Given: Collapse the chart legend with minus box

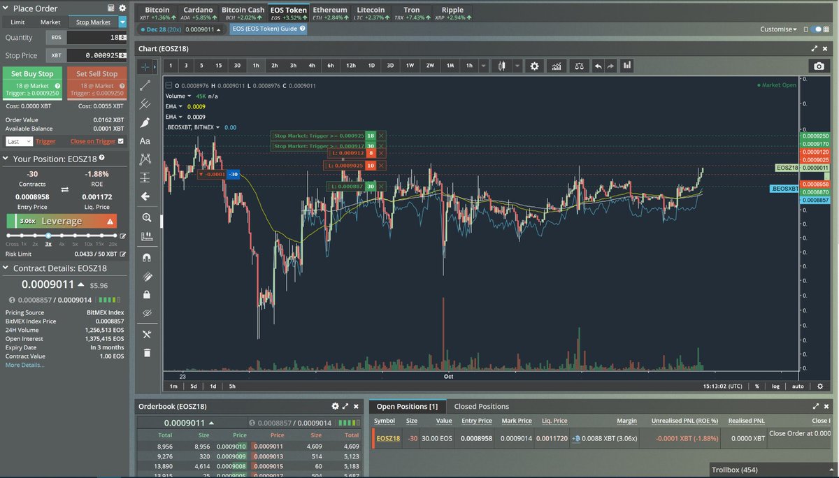Looking at the screenshot, I should point(168,85).
